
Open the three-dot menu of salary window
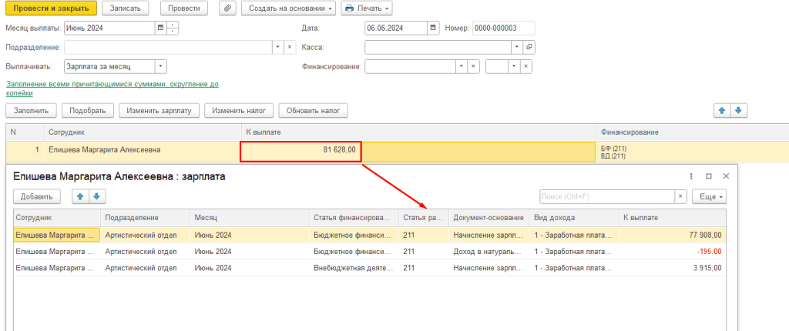(691, 176)
